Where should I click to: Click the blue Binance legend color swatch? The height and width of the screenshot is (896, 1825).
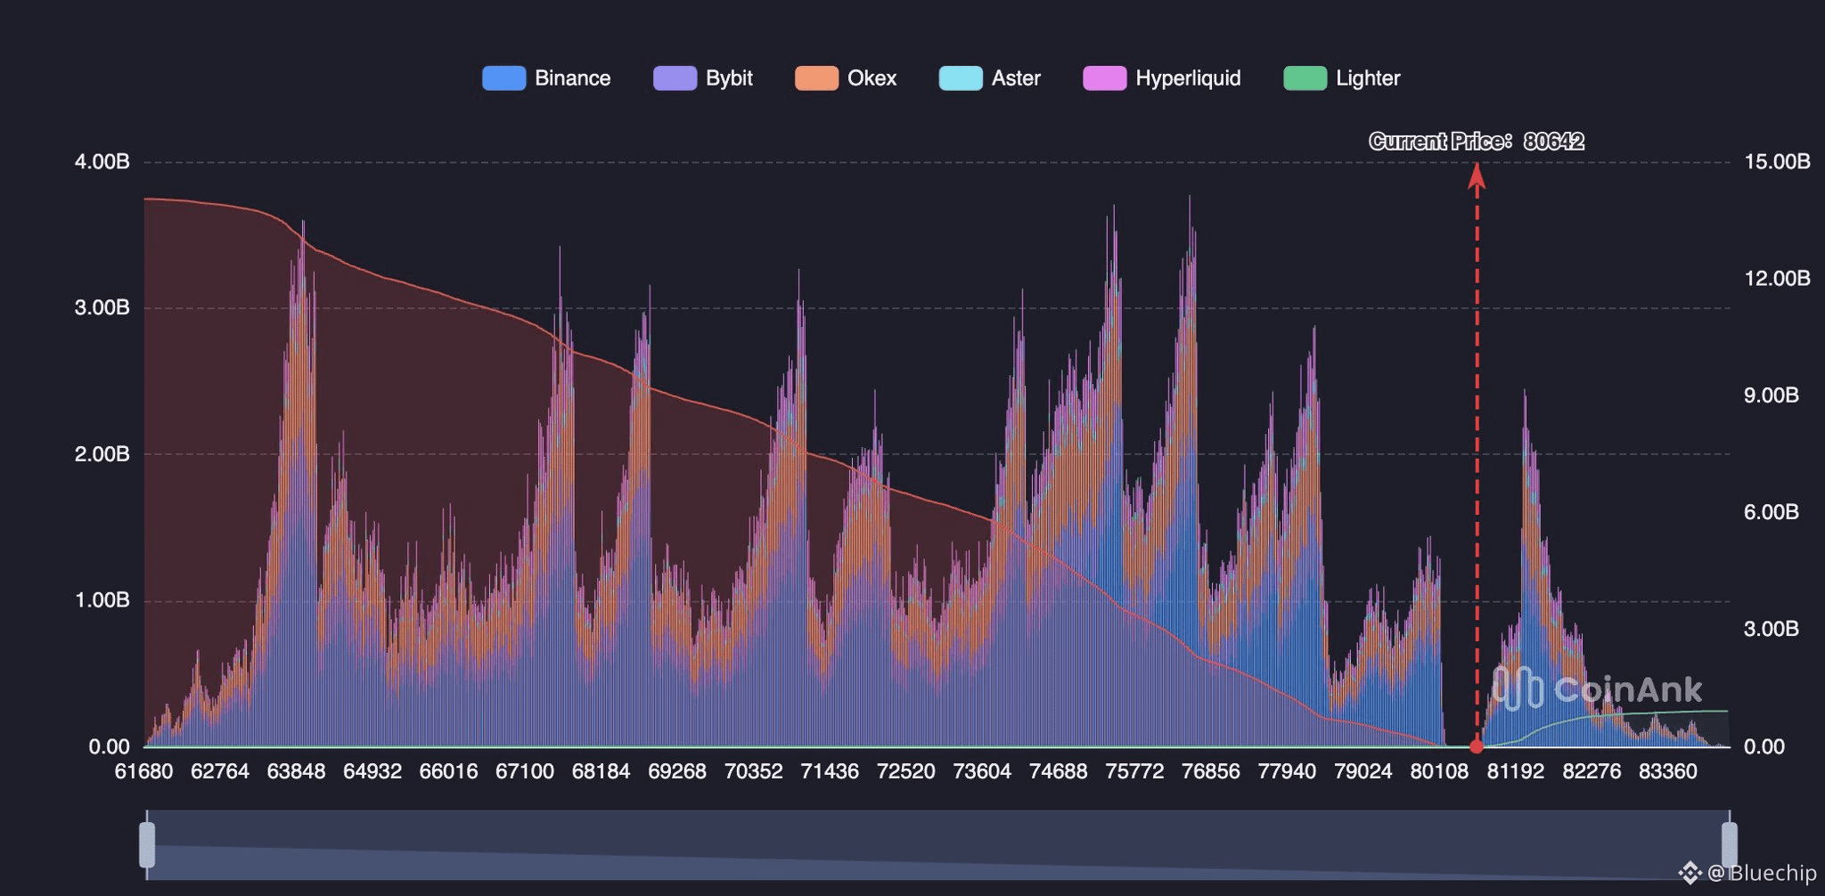point(503,78)
